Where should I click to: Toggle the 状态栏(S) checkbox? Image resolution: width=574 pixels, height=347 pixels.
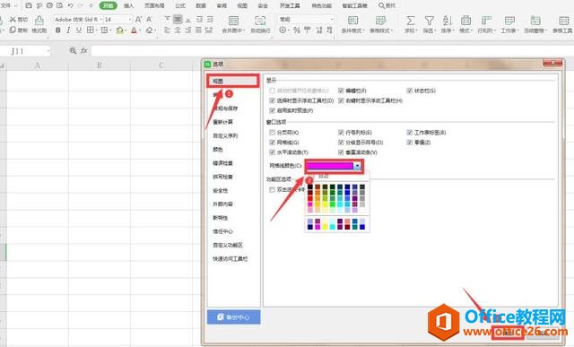(409, 91)
